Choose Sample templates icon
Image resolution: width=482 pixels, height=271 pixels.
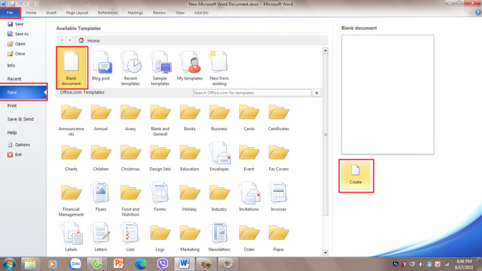point(160,67)
